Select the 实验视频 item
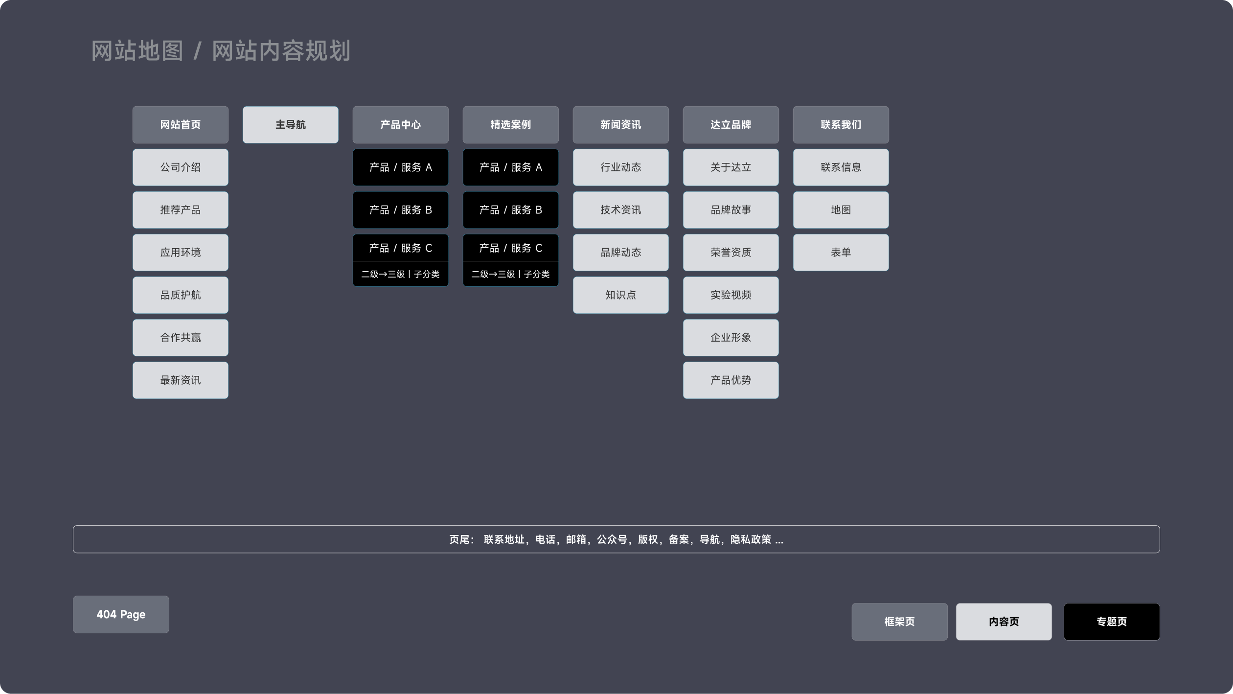The image size is (1233, 694). [x=731, y=295]
